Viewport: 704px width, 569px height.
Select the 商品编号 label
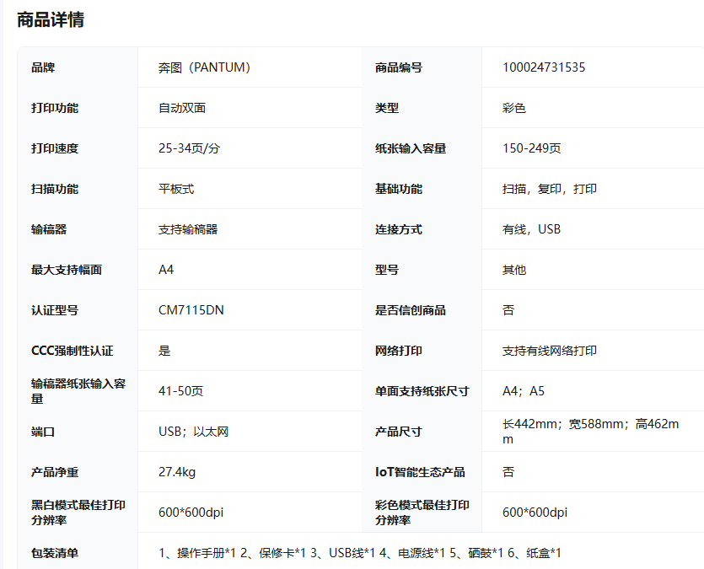(399, 67)
